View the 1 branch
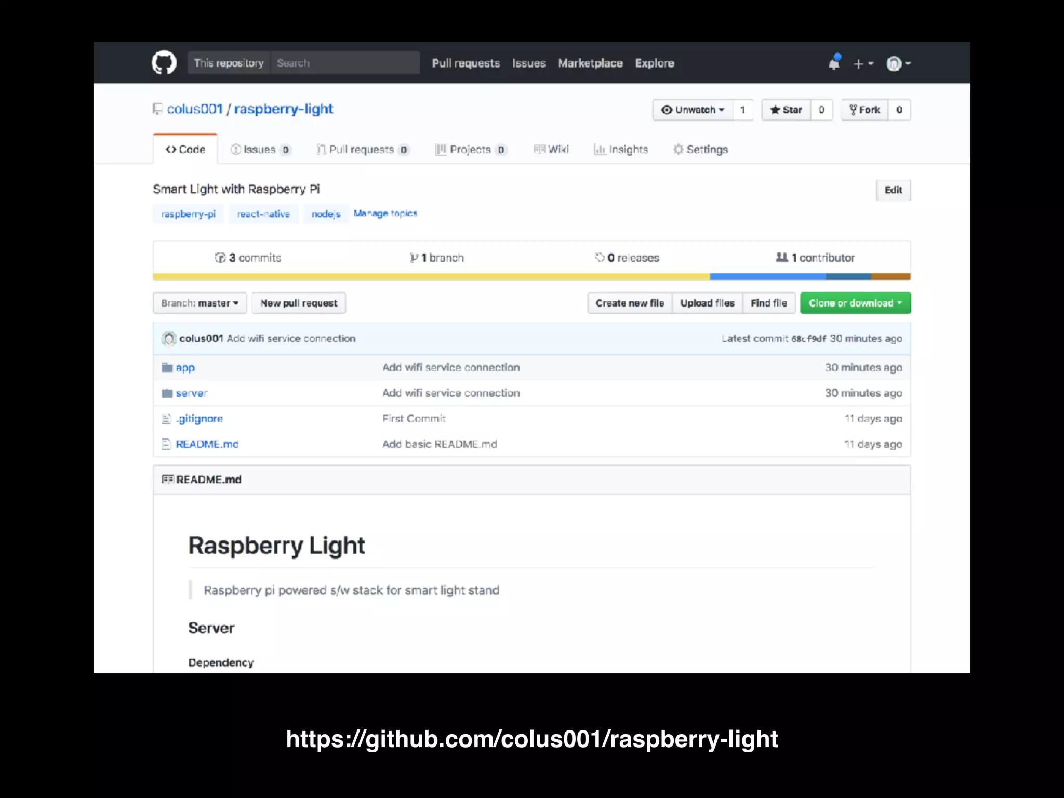Screen dimensions: 1064x798 click(436, 258)
